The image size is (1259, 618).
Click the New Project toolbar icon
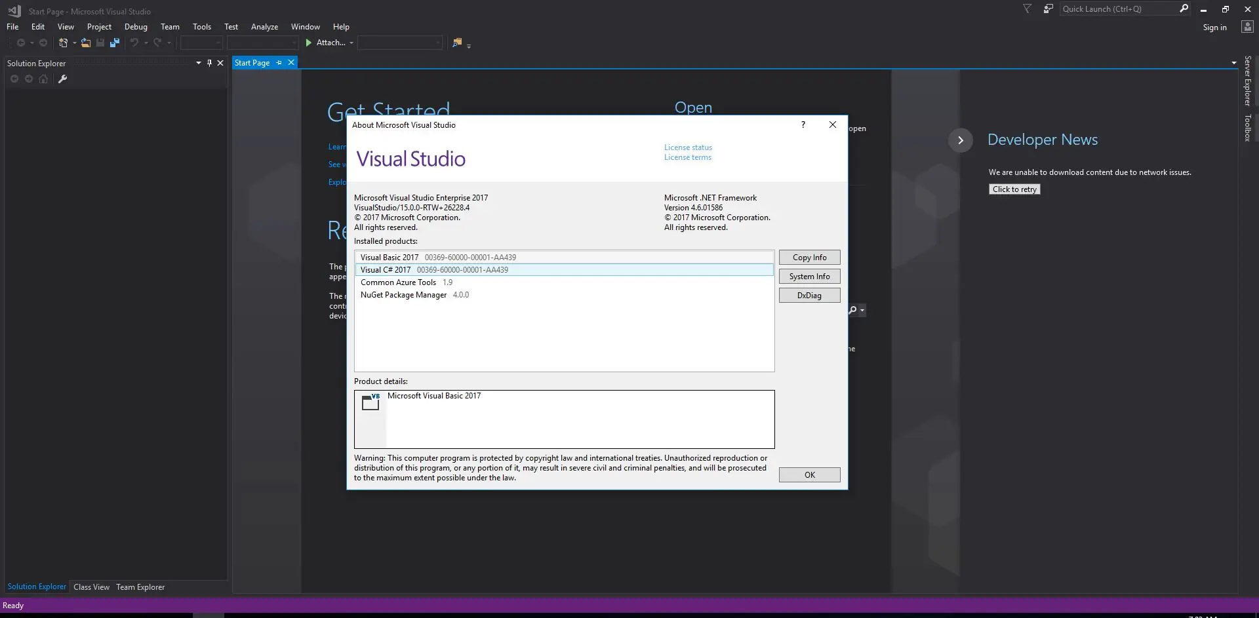63,43
